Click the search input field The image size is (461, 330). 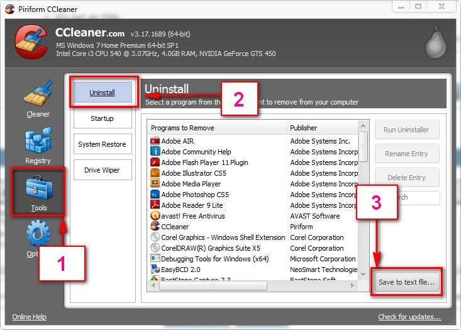[407, 198]
